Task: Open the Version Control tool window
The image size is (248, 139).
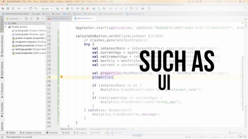Action: [x=31, y=133]
